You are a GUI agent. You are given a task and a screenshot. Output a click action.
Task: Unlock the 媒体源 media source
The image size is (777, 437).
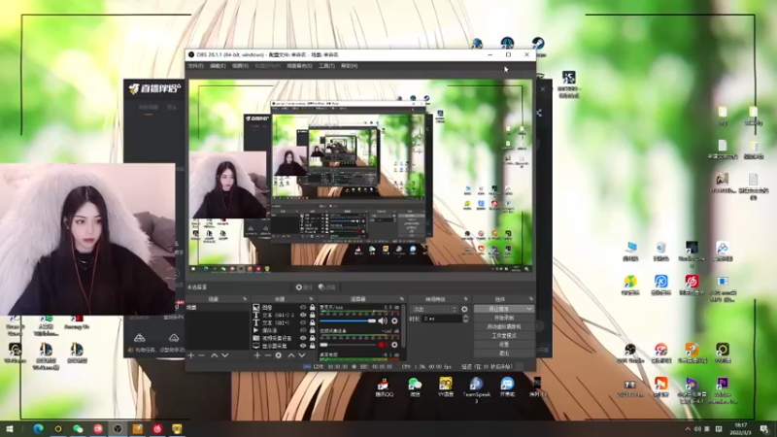point(312,330)
